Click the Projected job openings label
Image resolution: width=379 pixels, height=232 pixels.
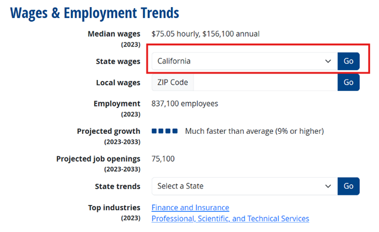[x=98, y=159]
